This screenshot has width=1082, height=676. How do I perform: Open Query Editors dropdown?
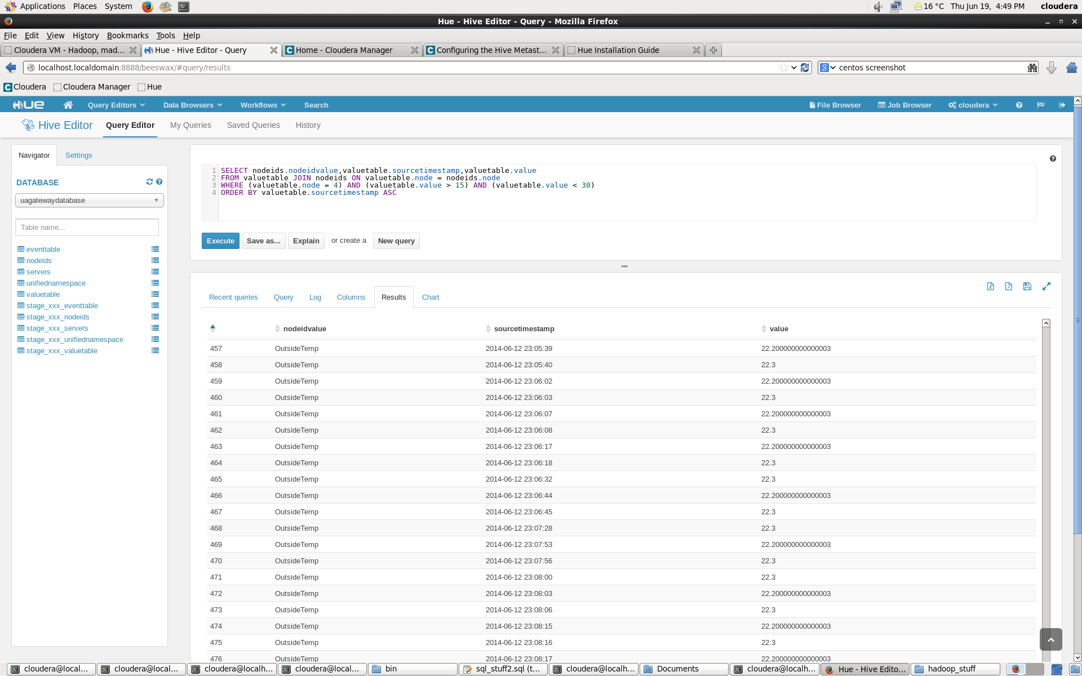(x=117, y=105)
